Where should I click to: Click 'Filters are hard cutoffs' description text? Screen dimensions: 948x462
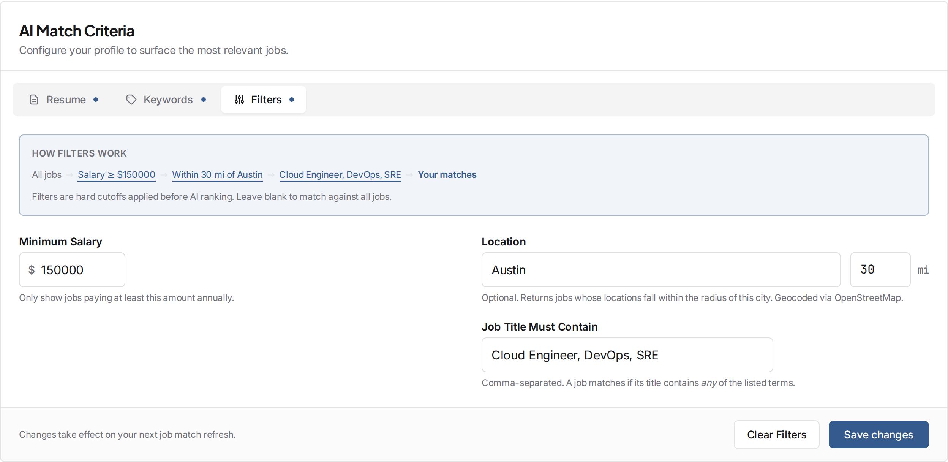(212, 197)
